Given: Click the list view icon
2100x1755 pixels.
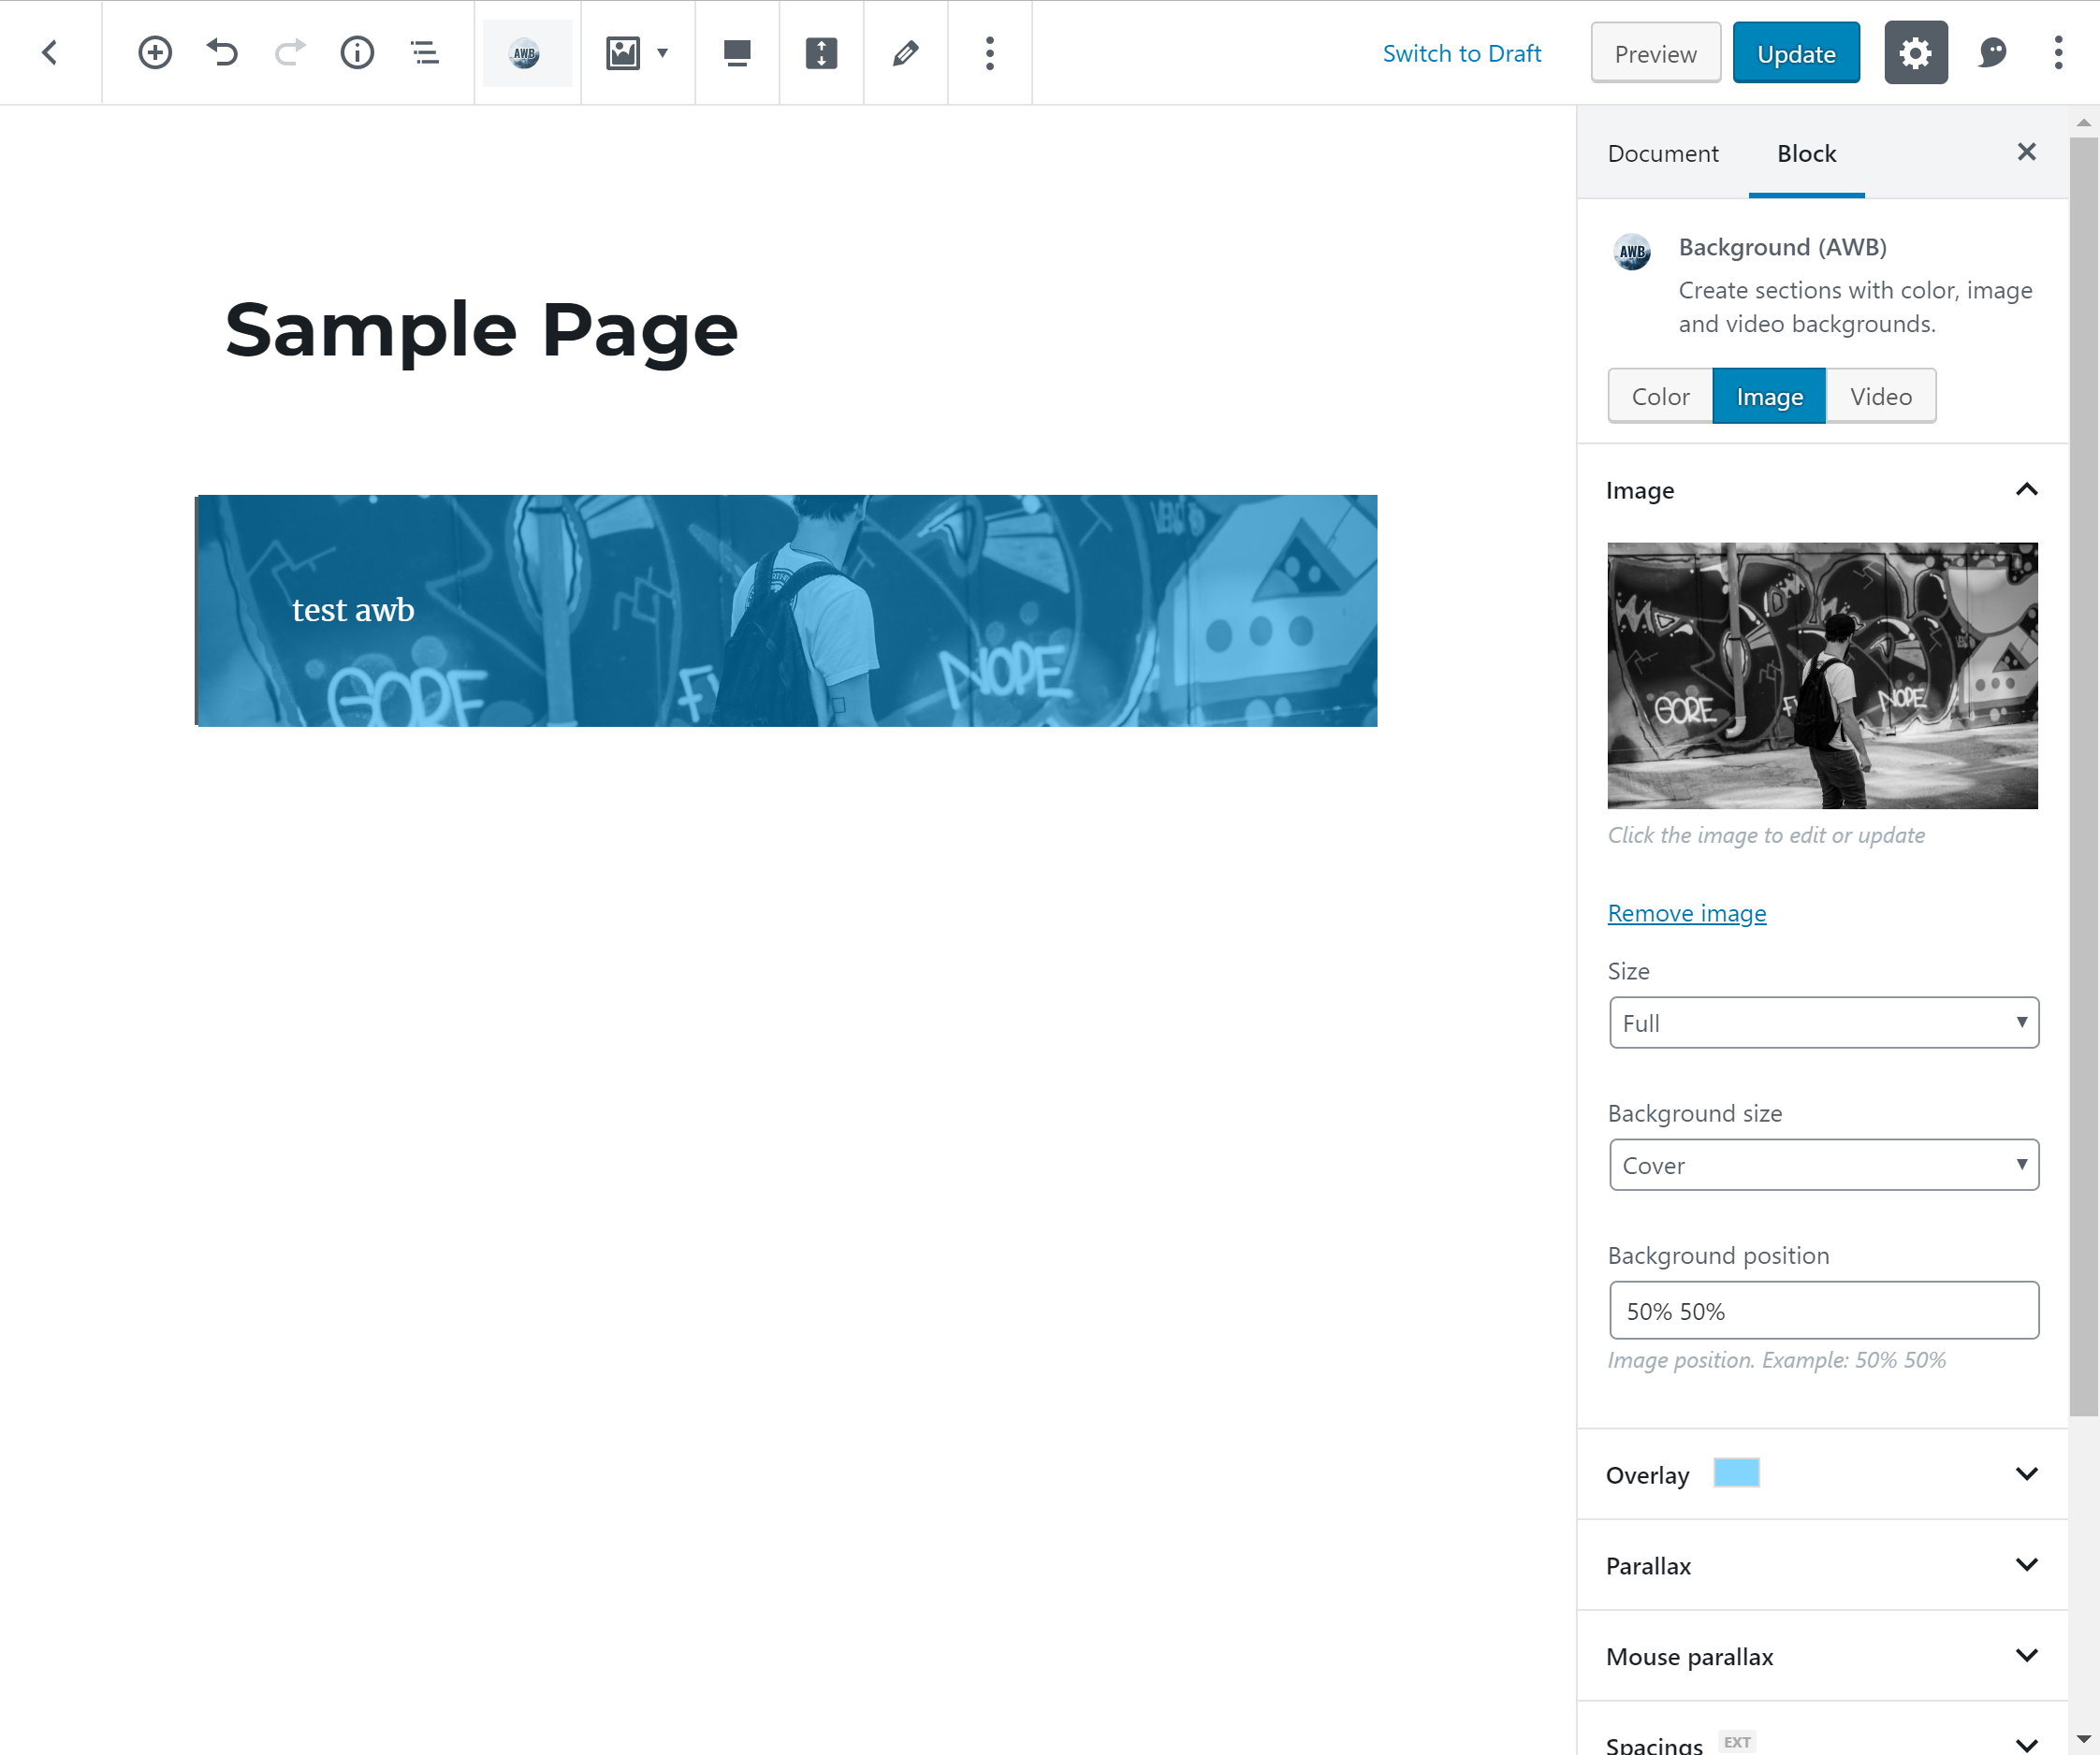Looking at the screenshot, I should tap(424, 52).
